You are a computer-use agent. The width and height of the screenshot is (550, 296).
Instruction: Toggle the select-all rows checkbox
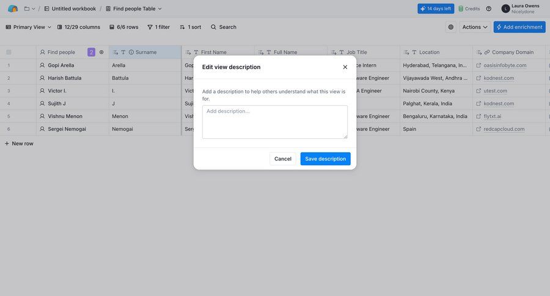point(9,53)
